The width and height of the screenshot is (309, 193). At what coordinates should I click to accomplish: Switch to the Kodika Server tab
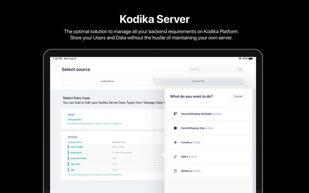(x=107, y=81)
